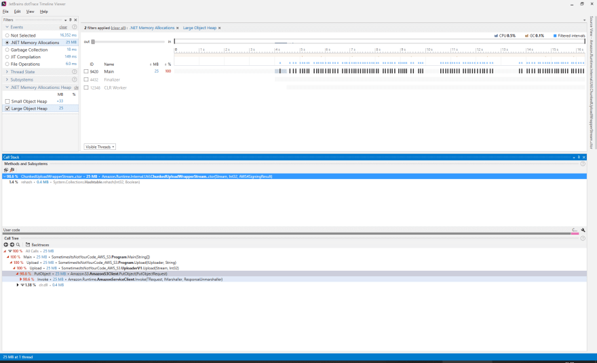Expand the Subsystems filter section
This screenshot has width=597, height=363.
tap(7, 79)
